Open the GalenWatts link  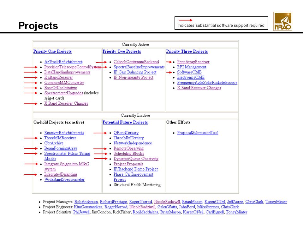(167, 207)
